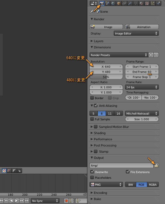Screen dimensions: 165x204
Task: Expand the Performance panel
Action: (x=103, y=139)
